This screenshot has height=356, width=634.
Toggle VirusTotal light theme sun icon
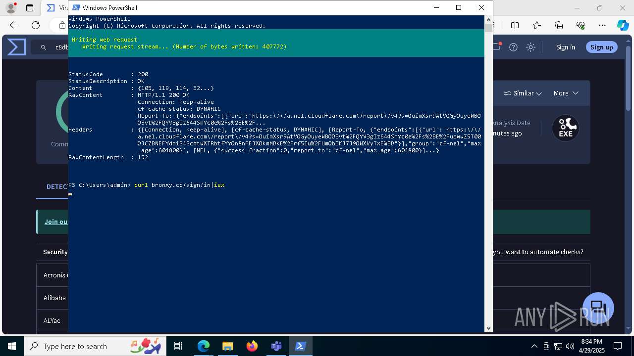coord(530,47)
